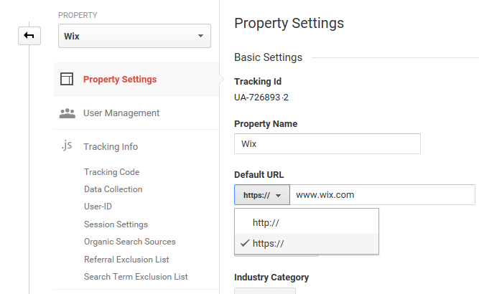Open the https:// protocol dropdown
Viewport: 479px width, 294px height.
click(x=262, y=195)
